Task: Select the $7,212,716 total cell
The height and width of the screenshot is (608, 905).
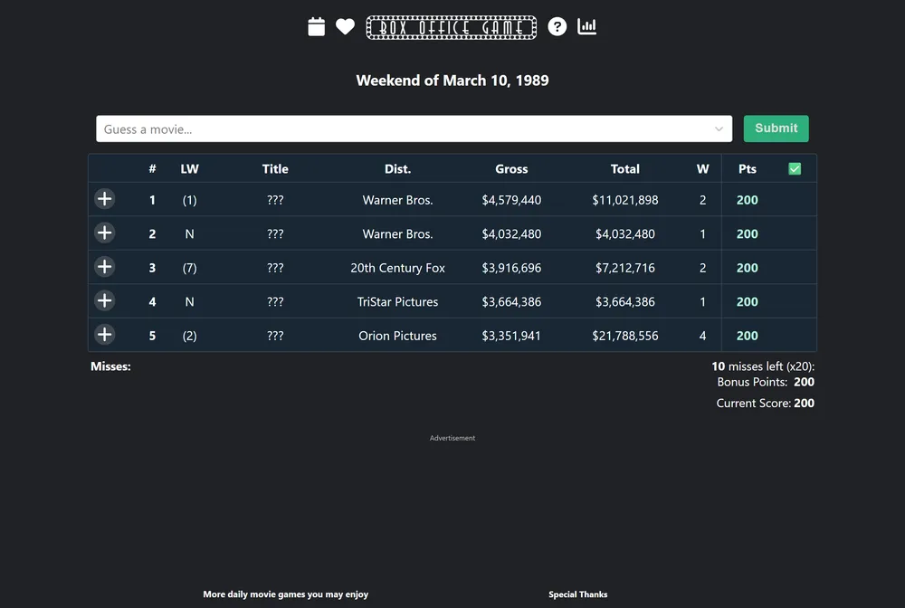Action: tap(625, 268)
